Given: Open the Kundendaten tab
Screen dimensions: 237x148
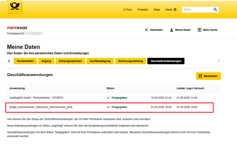Looking at the screenshot, I should [25, 61].
